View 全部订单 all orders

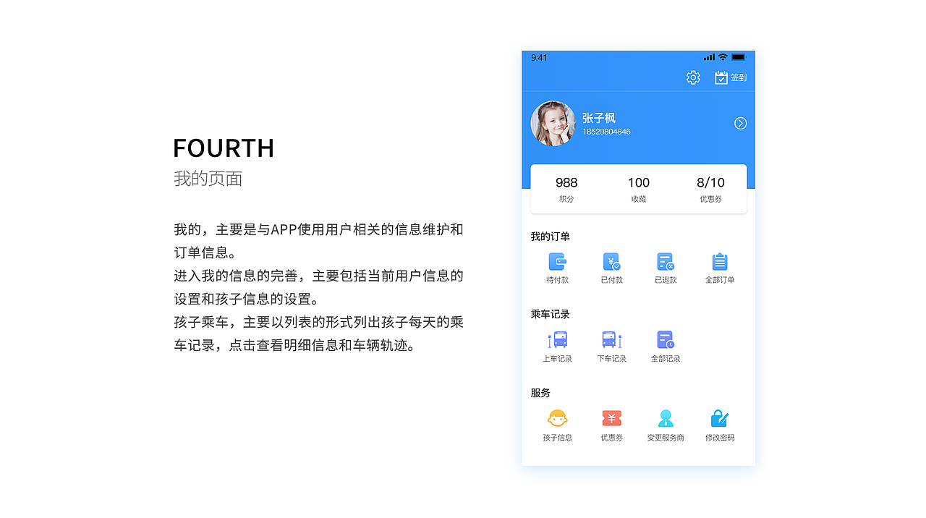pyautogui.click(x=720, y=263)
